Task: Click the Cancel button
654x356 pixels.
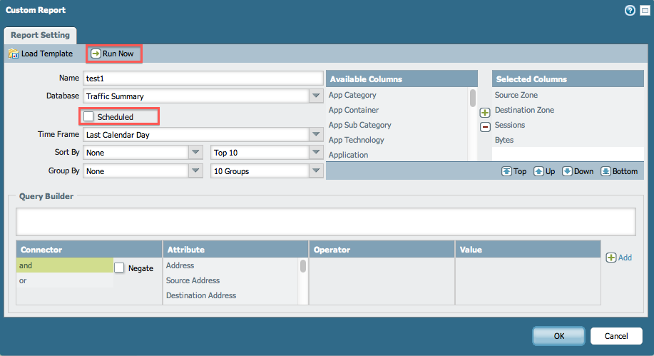Action: [x=615, y=336]
